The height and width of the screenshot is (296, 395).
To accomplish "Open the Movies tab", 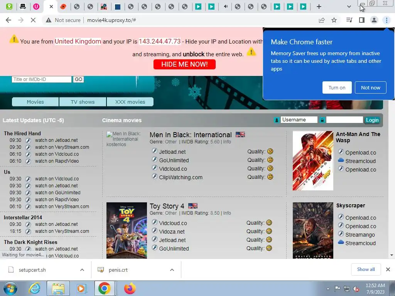I will pos(35,102).
